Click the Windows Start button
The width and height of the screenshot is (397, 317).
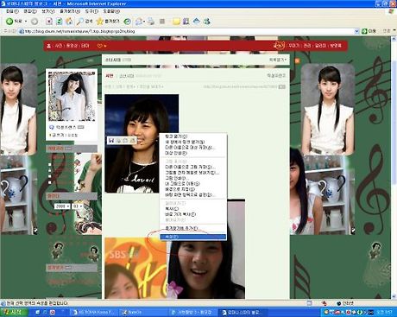point(14,312)
